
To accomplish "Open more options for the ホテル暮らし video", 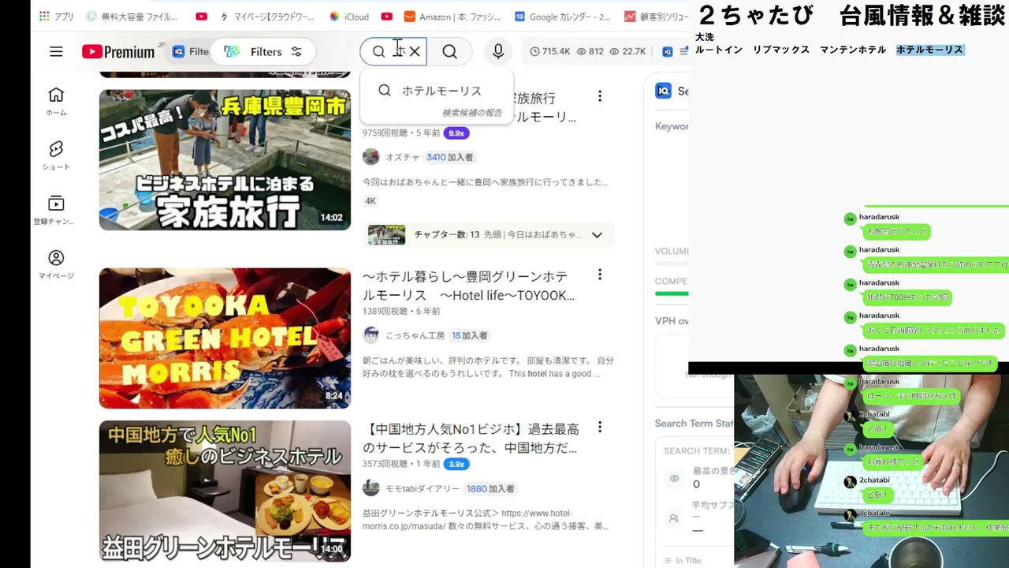I will pyautogui.click(x=600, y=275).
